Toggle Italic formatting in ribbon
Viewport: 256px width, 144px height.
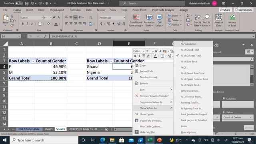tap(27, 24)
